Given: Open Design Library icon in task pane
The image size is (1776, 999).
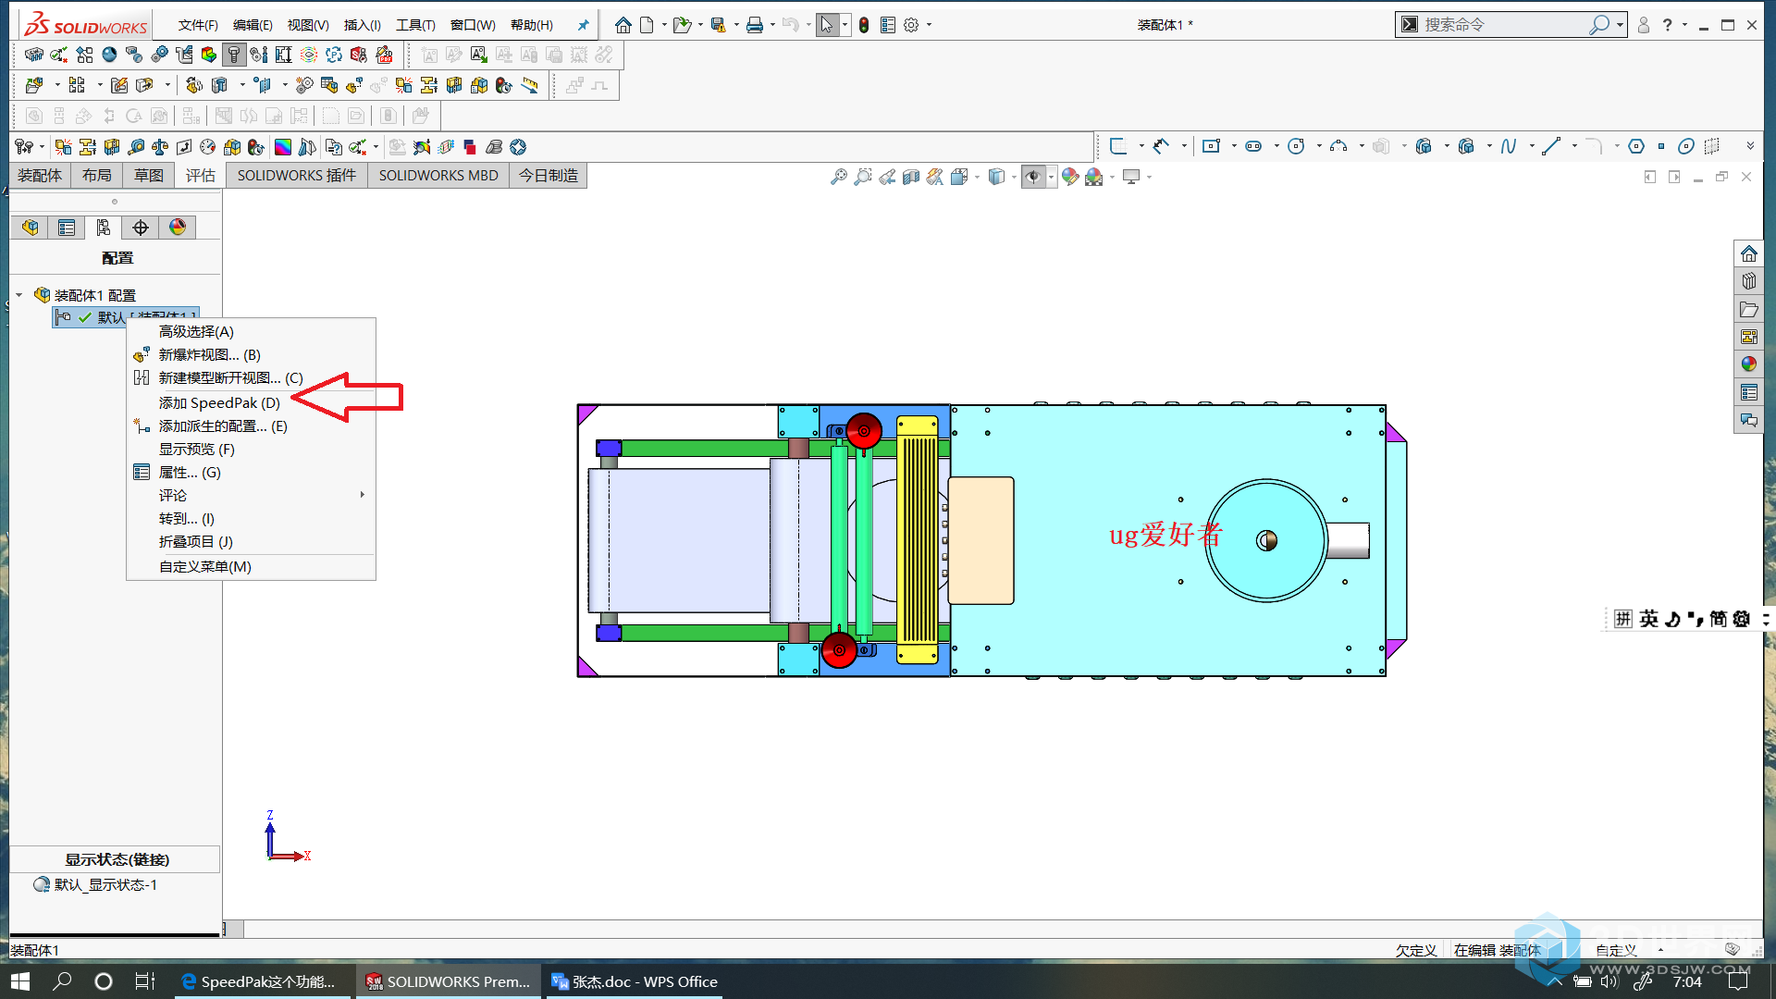Looking at the screenshot, I should 1748,281.
